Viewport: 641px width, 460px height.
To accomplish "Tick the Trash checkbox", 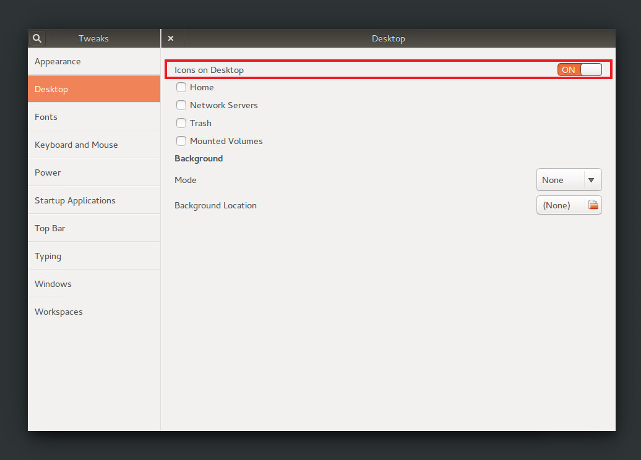I will 181,123.
